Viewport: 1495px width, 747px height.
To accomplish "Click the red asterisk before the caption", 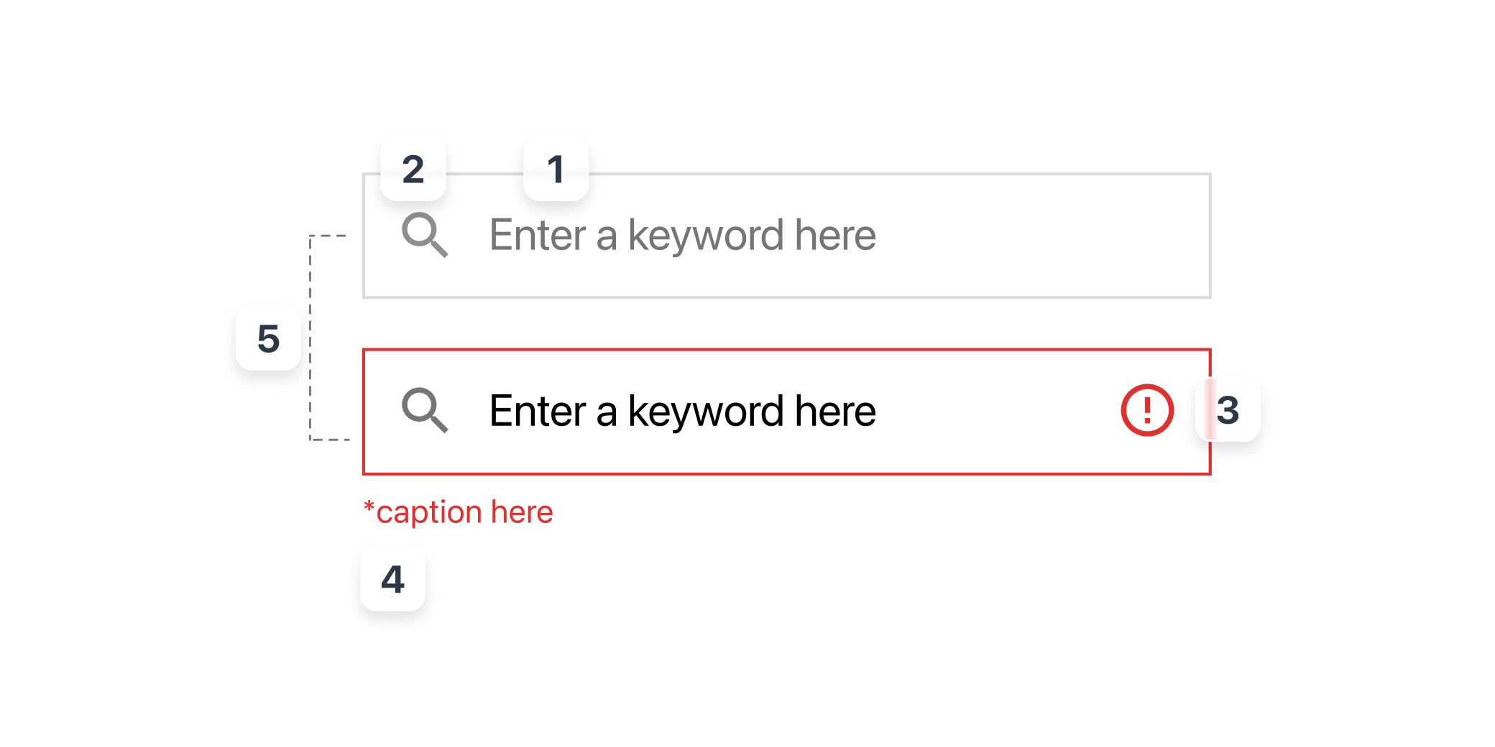I will [x=369, y=508].
